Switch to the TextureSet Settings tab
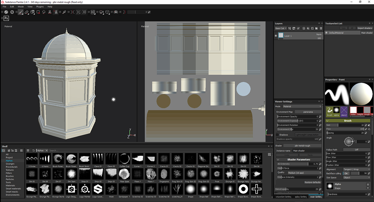374x202 pixels. pyautogui.click(x=284, y=197)
